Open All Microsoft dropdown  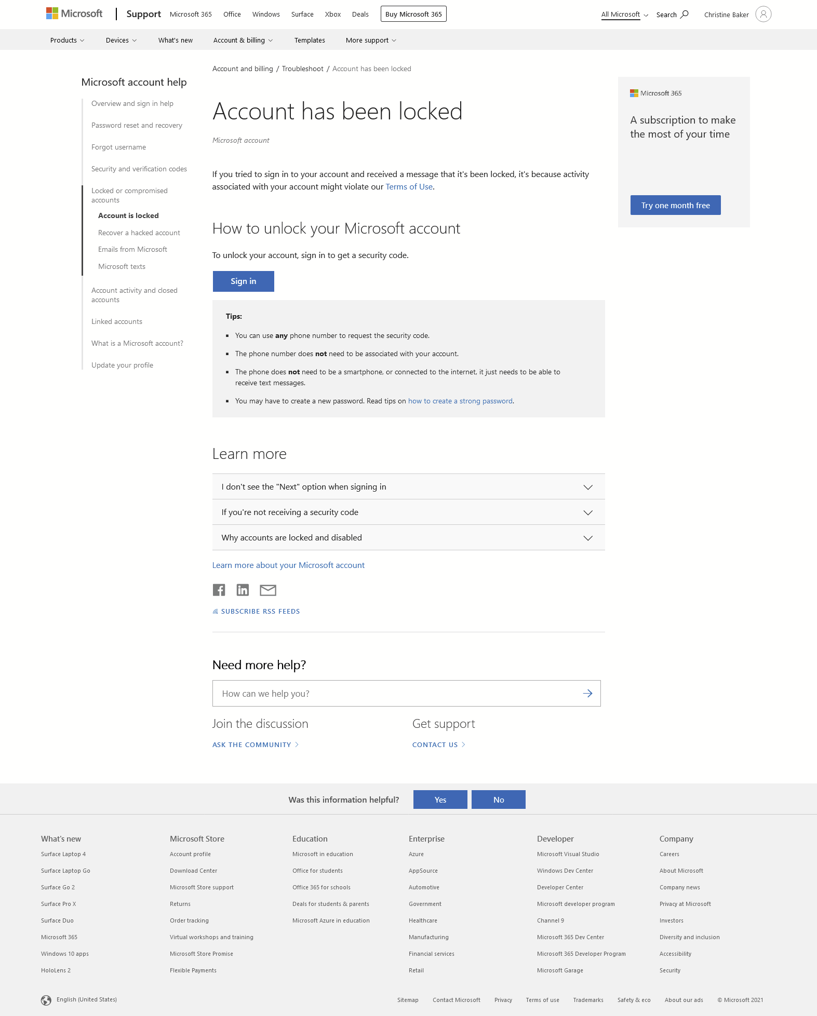coord(624,15)
